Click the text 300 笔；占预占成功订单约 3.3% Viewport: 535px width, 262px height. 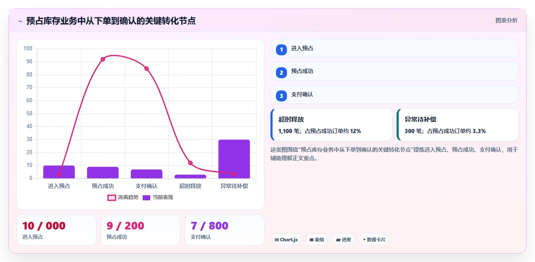click(445, 131)
